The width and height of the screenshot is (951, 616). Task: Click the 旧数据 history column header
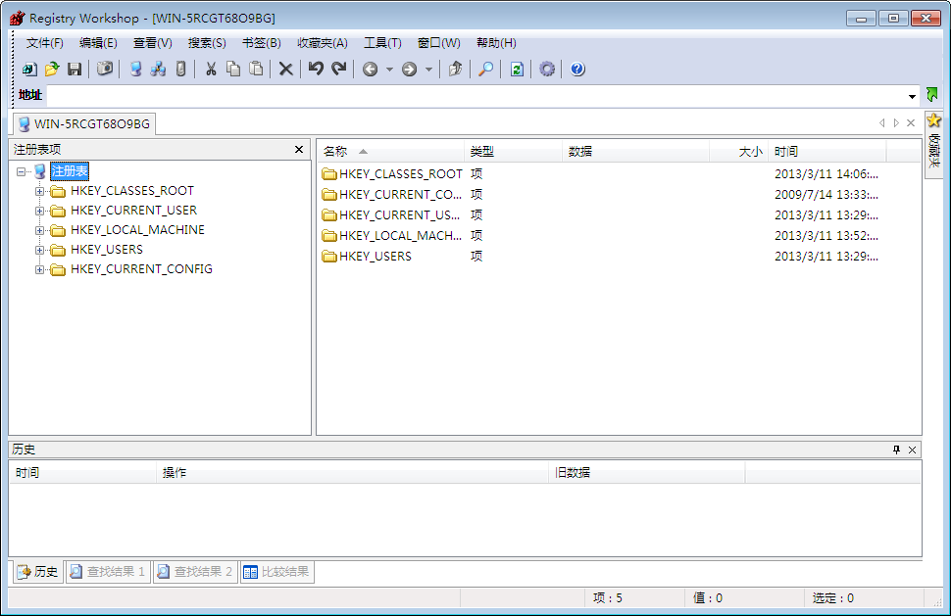coord(647,472)
